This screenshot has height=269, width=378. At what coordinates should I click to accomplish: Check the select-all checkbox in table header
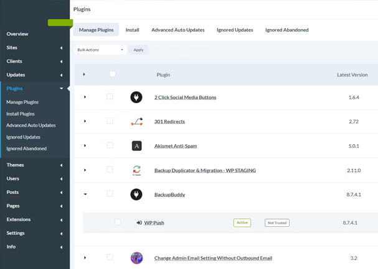tap(113, 75)
